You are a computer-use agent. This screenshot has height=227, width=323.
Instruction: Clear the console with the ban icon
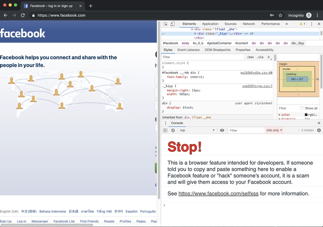coord(173,130)
